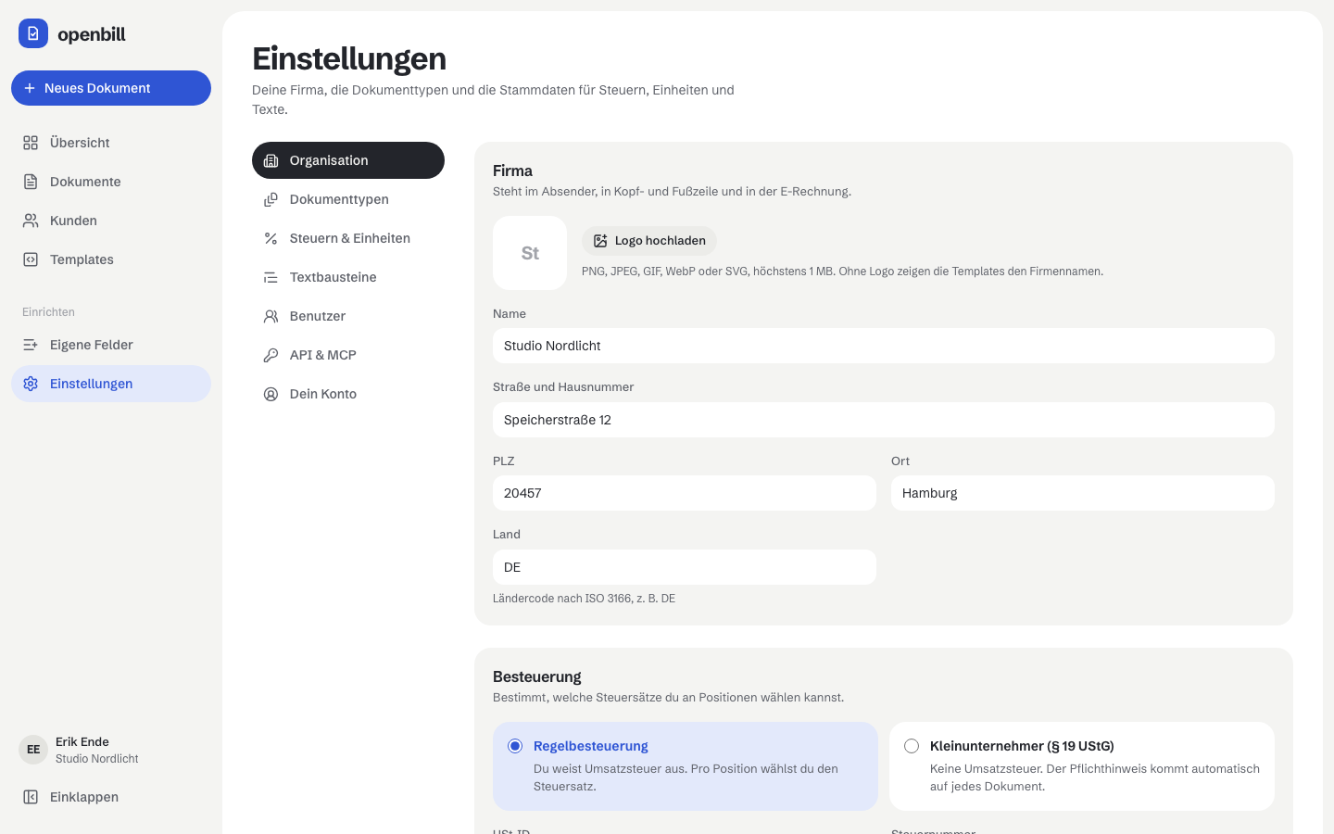Image resolution: width=1334 pixels, height=834 pixels.
Task: Create a new document with Neues Dokument
Action: [x=111, y=88]
